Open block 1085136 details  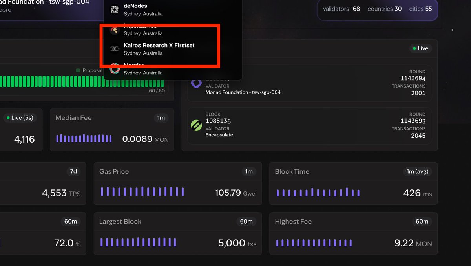(218, 121)
